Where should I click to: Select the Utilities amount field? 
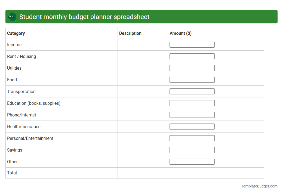coord(192,68)
